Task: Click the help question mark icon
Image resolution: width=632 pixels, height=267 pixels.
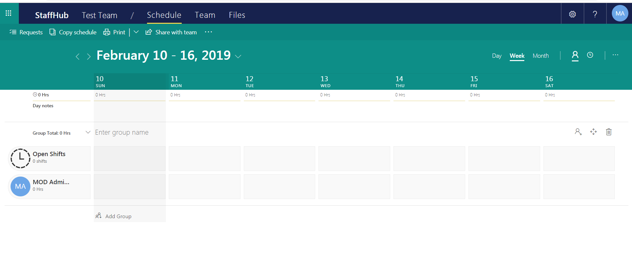Action: coord(595,14)
